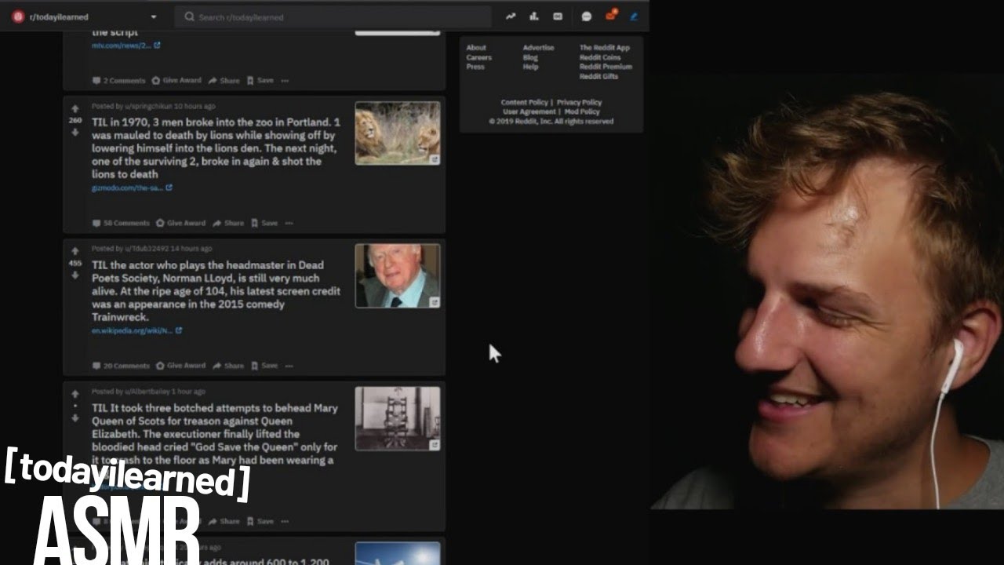Screen dimensions: 1004x565
Task: Click the About footer link
Action: pos(476,48)
